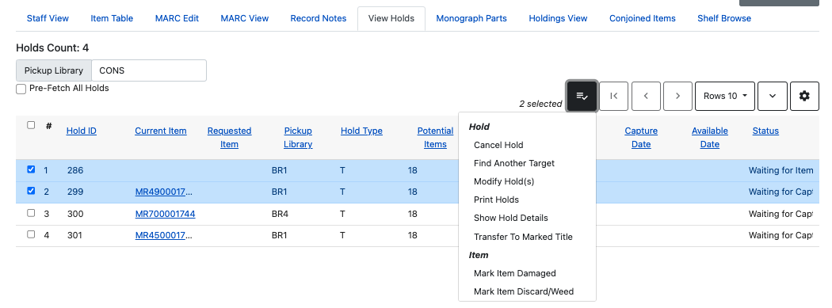The height and width of the screenshot is (308, 832).
Task: Jump to the first page of holds
Action: (614, 96)
